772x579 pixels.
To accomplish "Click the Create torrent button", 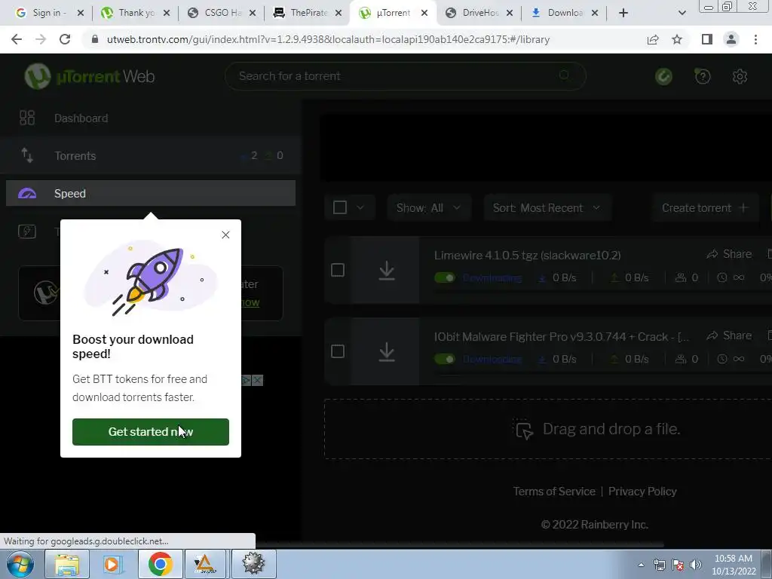I will coord(705,208).
